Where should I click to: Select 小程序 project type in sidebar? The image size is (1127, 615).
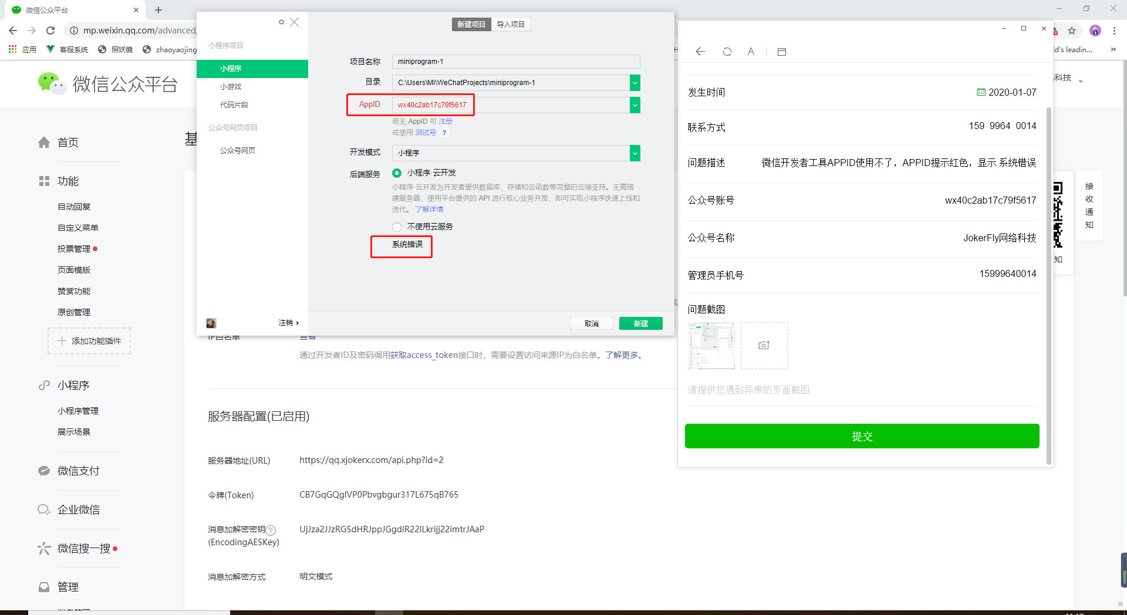coord(252,69)
